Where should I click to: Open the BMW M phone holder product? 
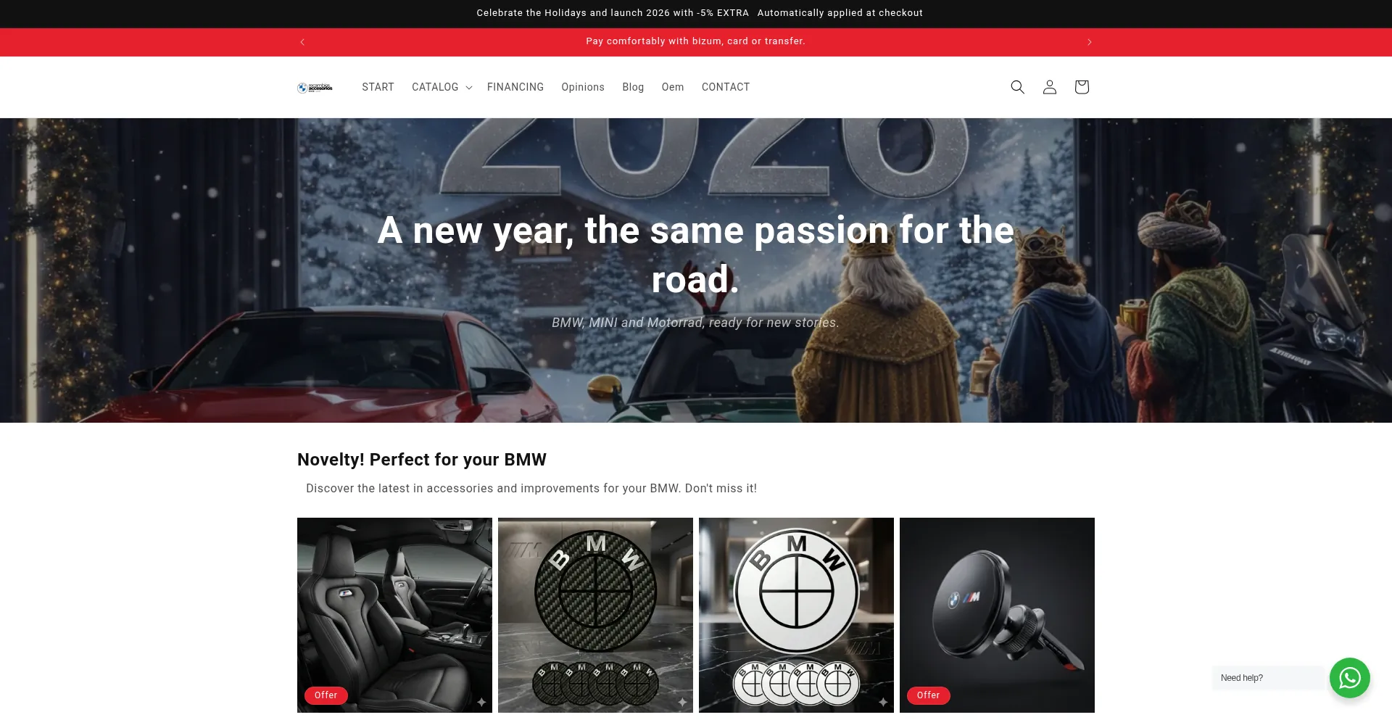point(997,615)
